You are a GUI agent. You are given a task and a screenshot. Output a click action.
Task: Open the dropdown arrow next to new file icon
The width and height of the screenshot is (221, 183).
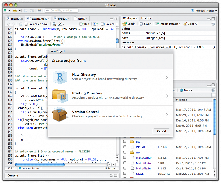[9, 11]
